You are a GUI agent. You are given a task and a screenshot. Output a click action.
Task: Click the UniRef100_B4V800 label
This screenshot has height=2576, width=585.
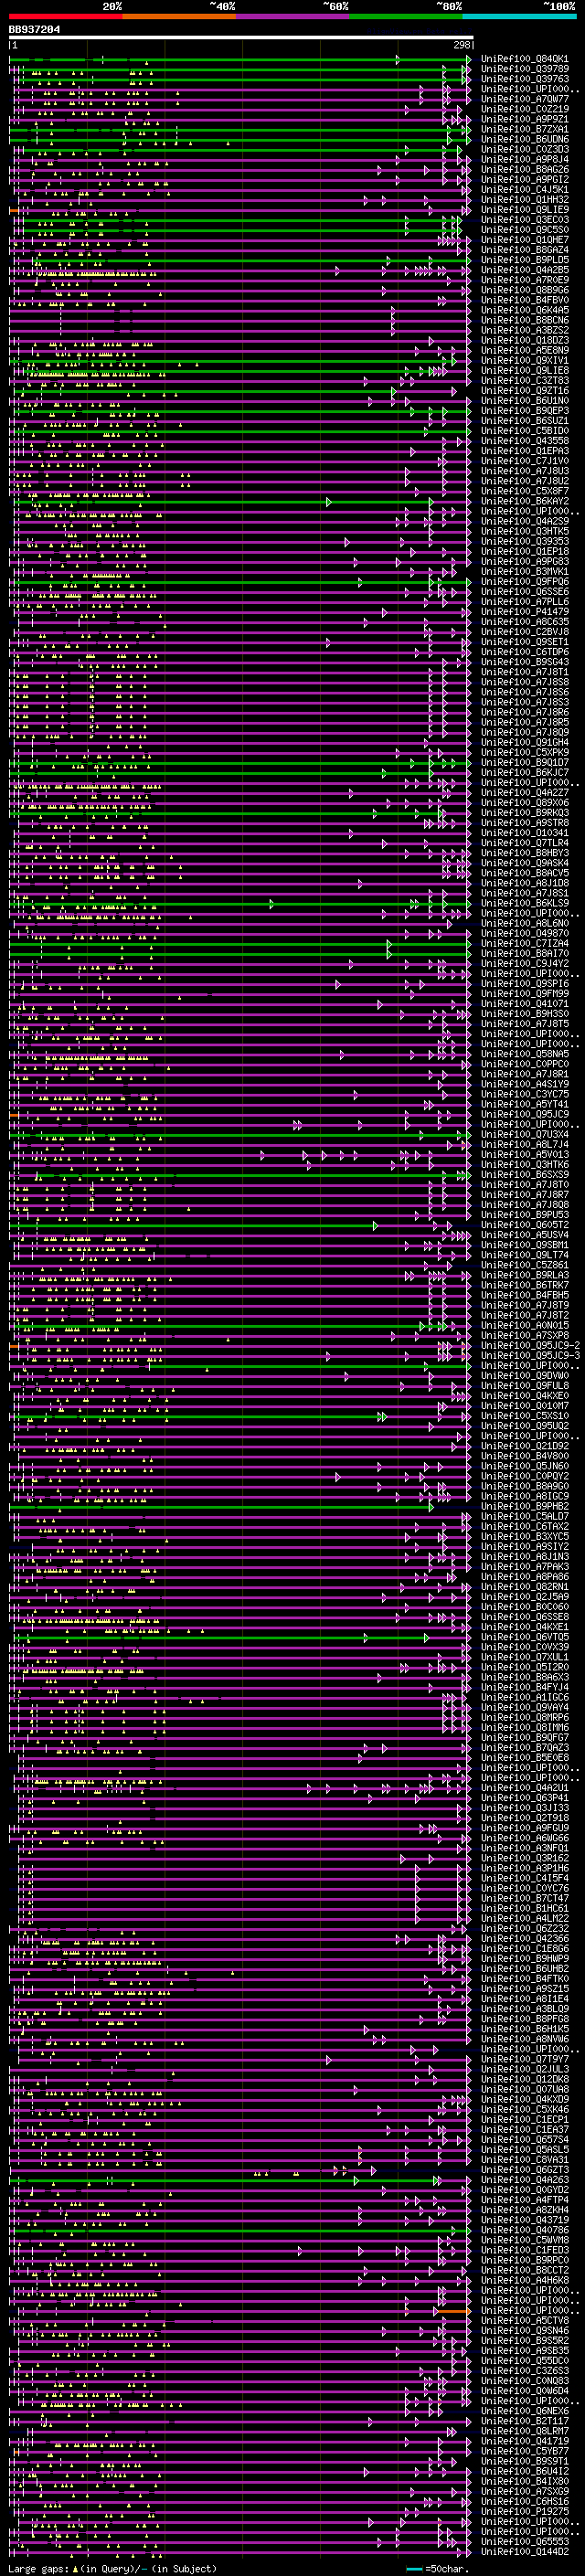pos(525,1456)
